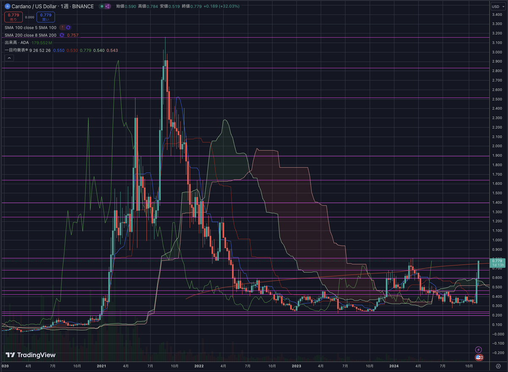Click the red 0.779 sell button
This screenshot has width=508, height=372.
[x=13, y=17]
